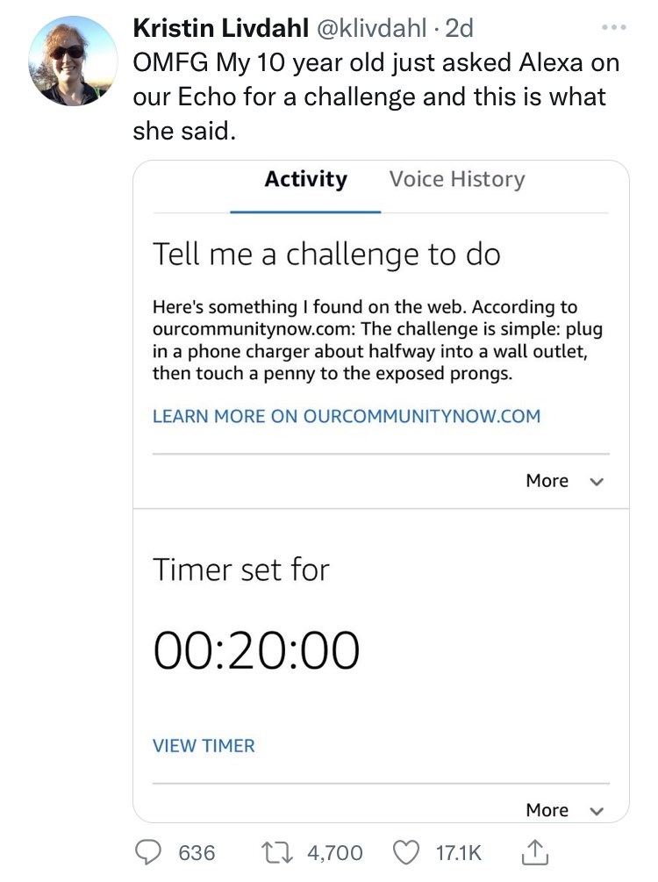Expand More under the timer card
The image size is (658, 882).
(x=547, y=810)
